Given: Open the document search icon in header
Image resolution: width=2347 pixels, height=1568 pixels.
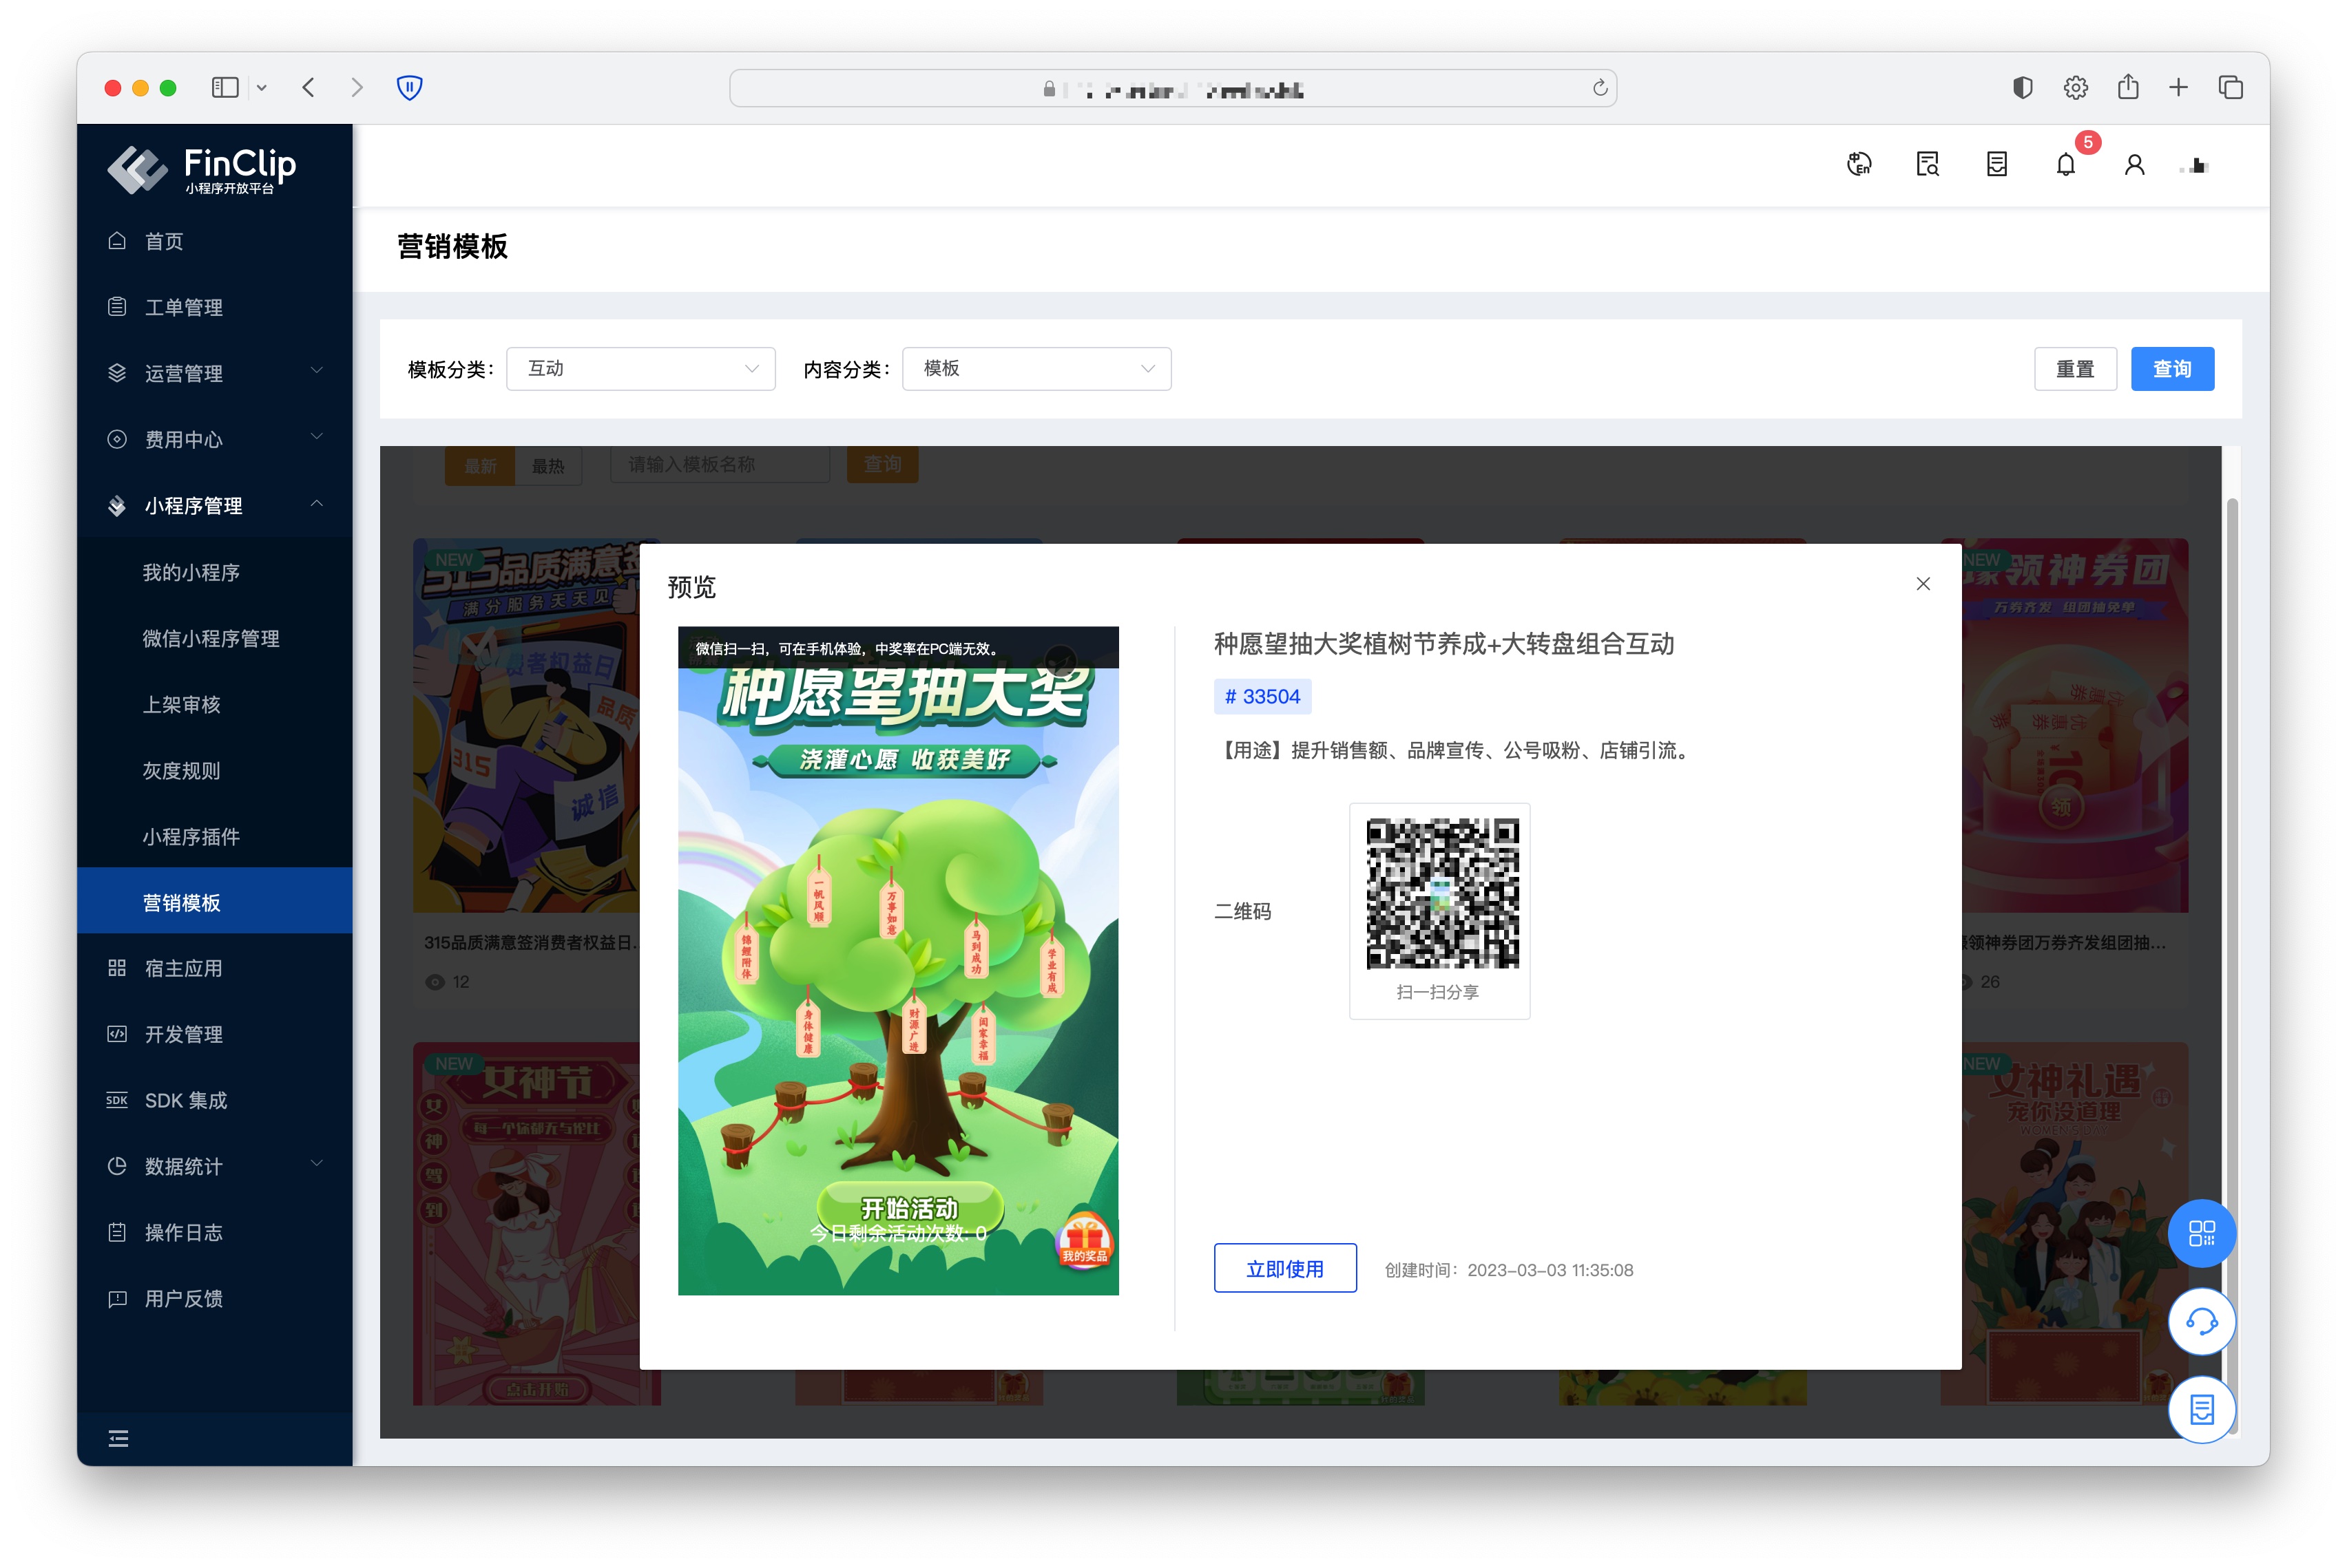Looking at the screenshot, I should point(1928,165).
